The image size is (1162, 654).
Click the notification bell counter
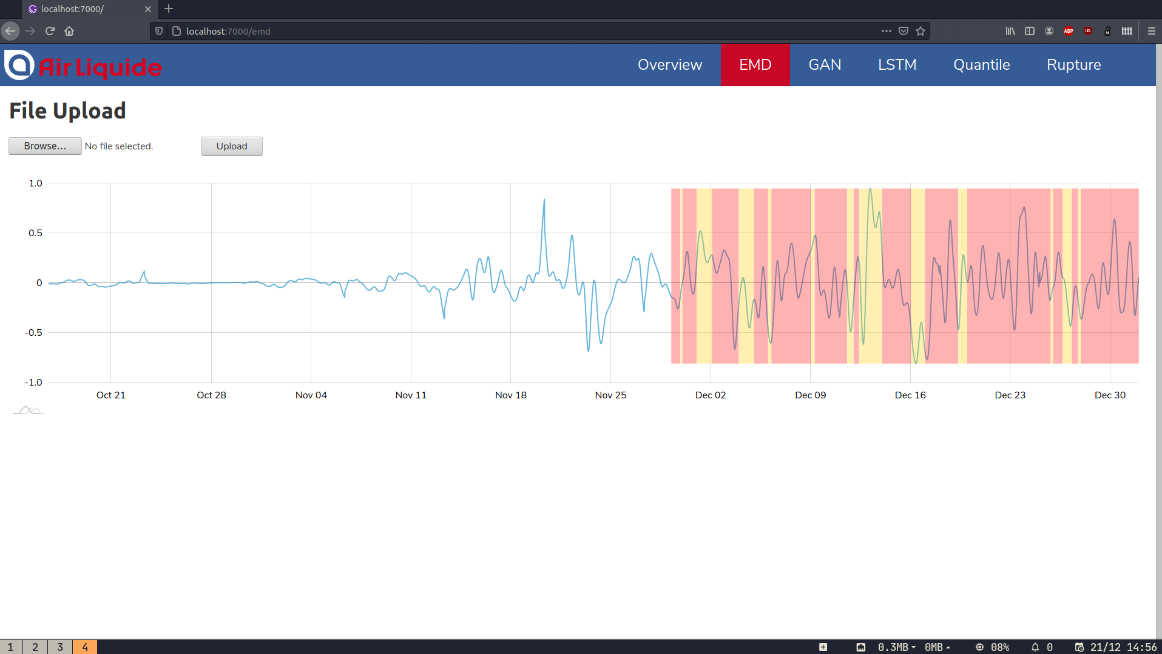(x=1042, y=647)
